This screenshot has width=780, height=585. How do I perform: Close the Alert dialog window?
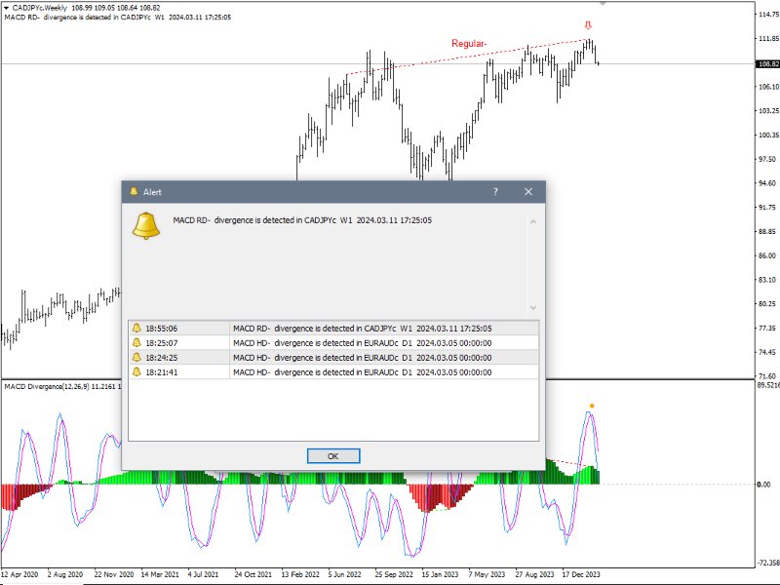point(526,192)
